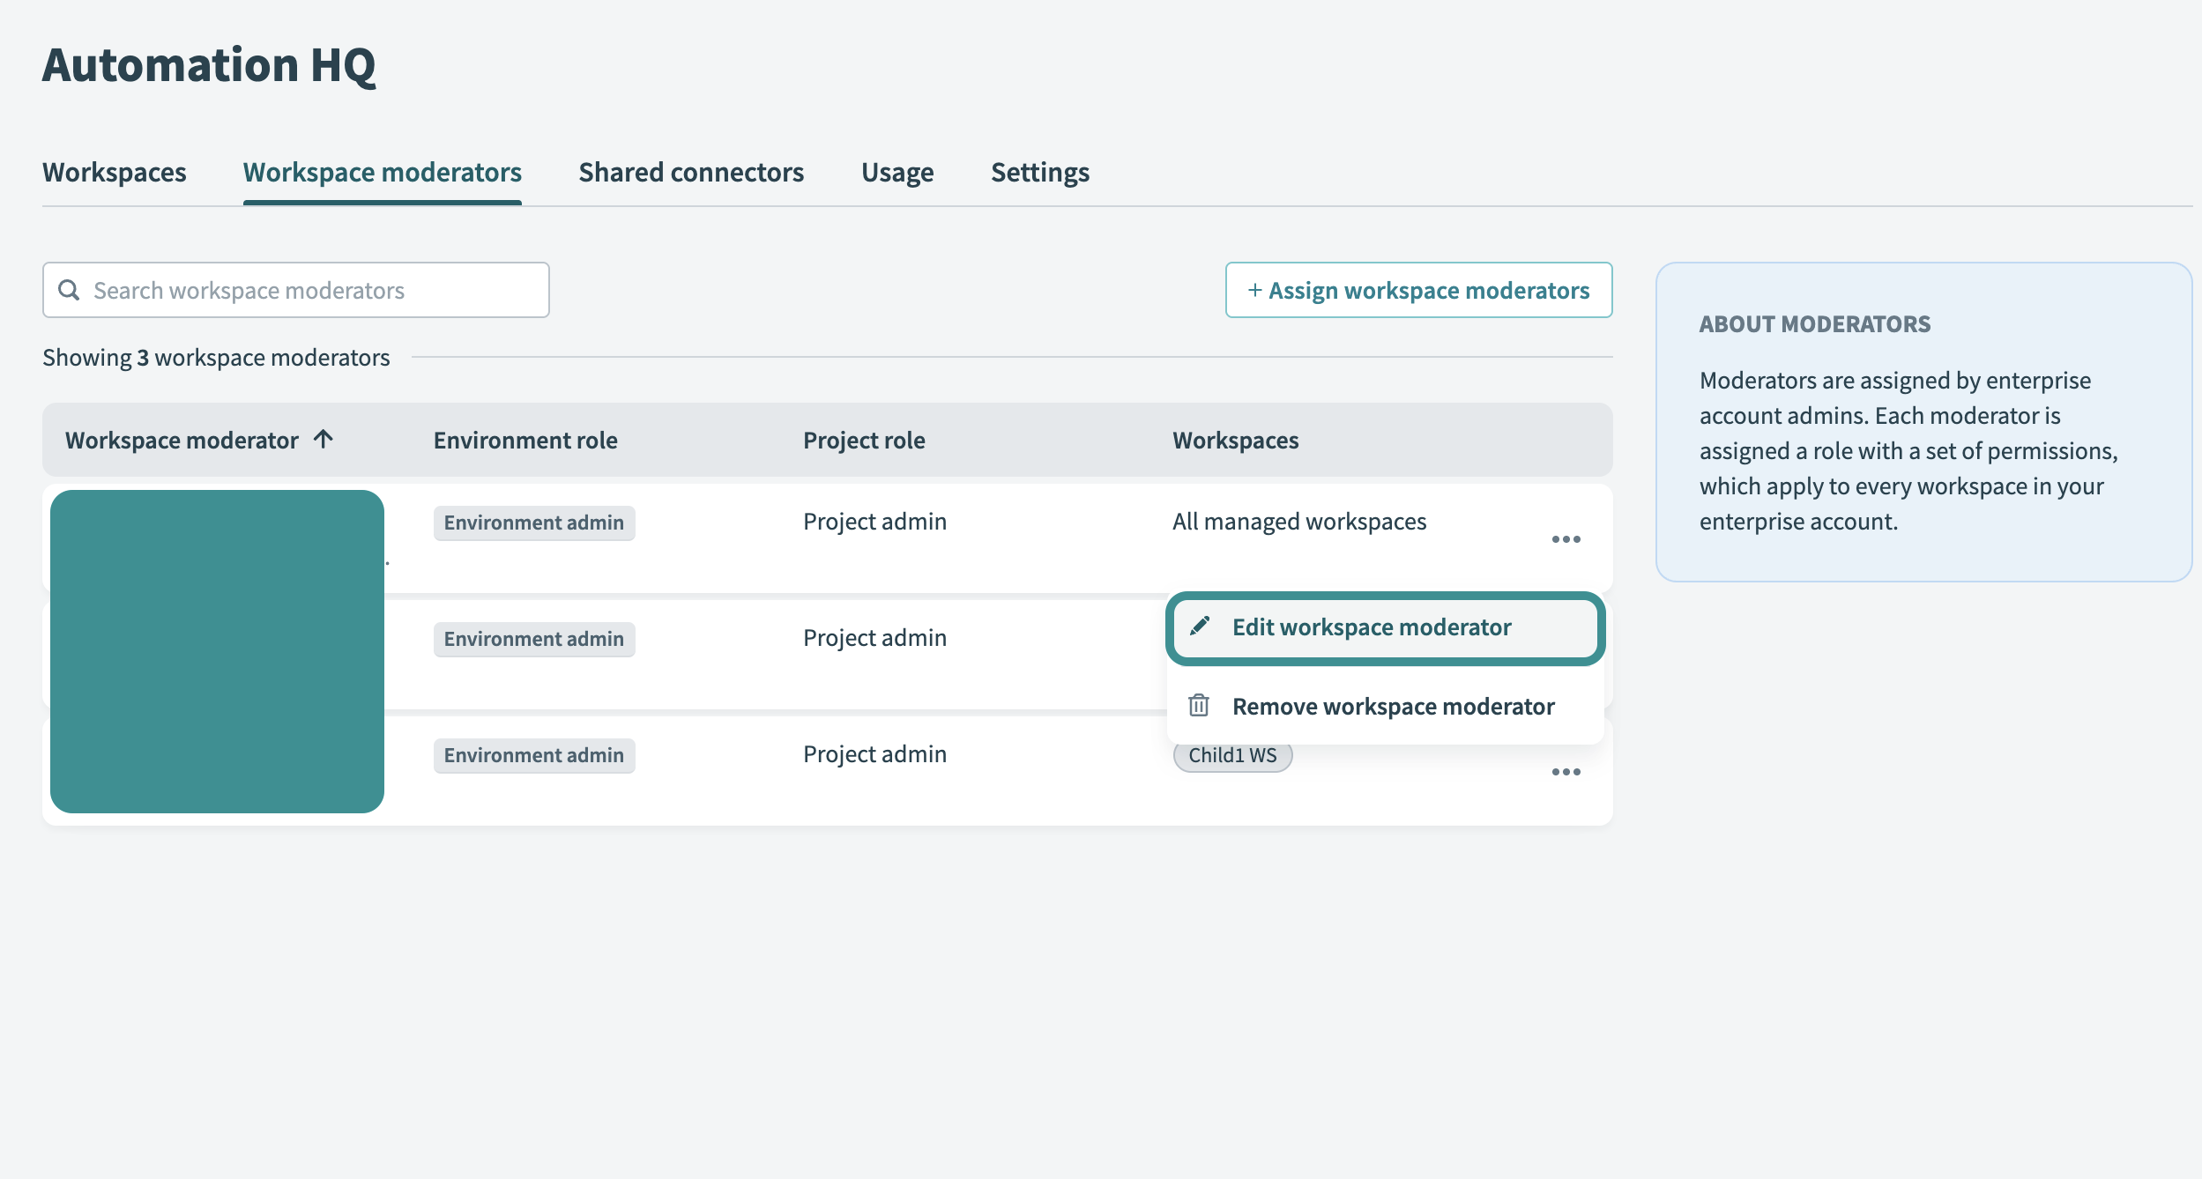Viewport: 2202px width, 1179px height.
Task: Click the Environment admin badge on the third row
Action: (533, 754)
